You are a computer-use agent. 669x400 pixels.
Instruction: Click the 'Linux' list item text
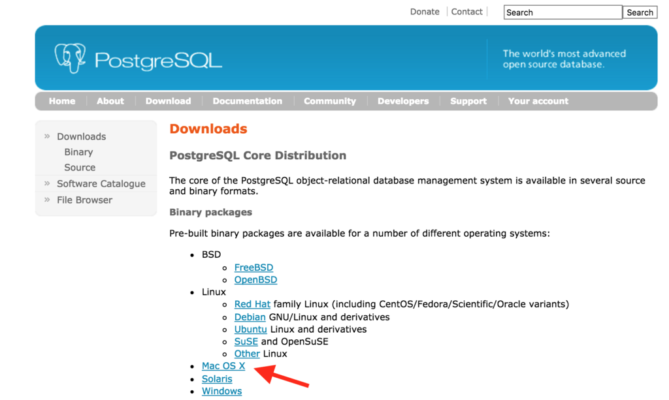point(214,292)
